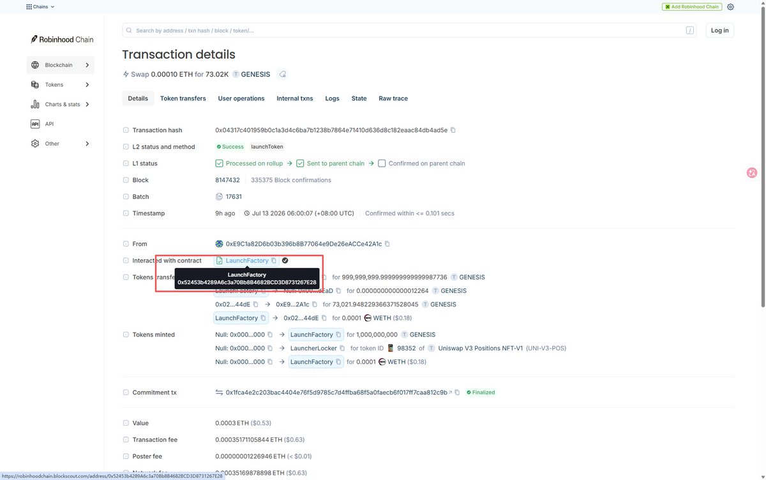
Task: Click Sent to parent chain checkbox
Action: point(301,163)
